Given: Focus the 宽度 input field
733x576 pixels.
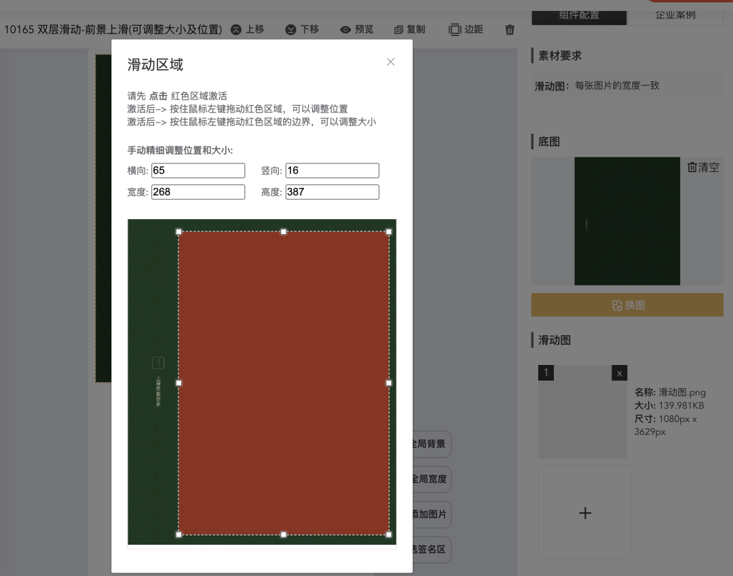Looking at the screenshot, I should point(198,192).
